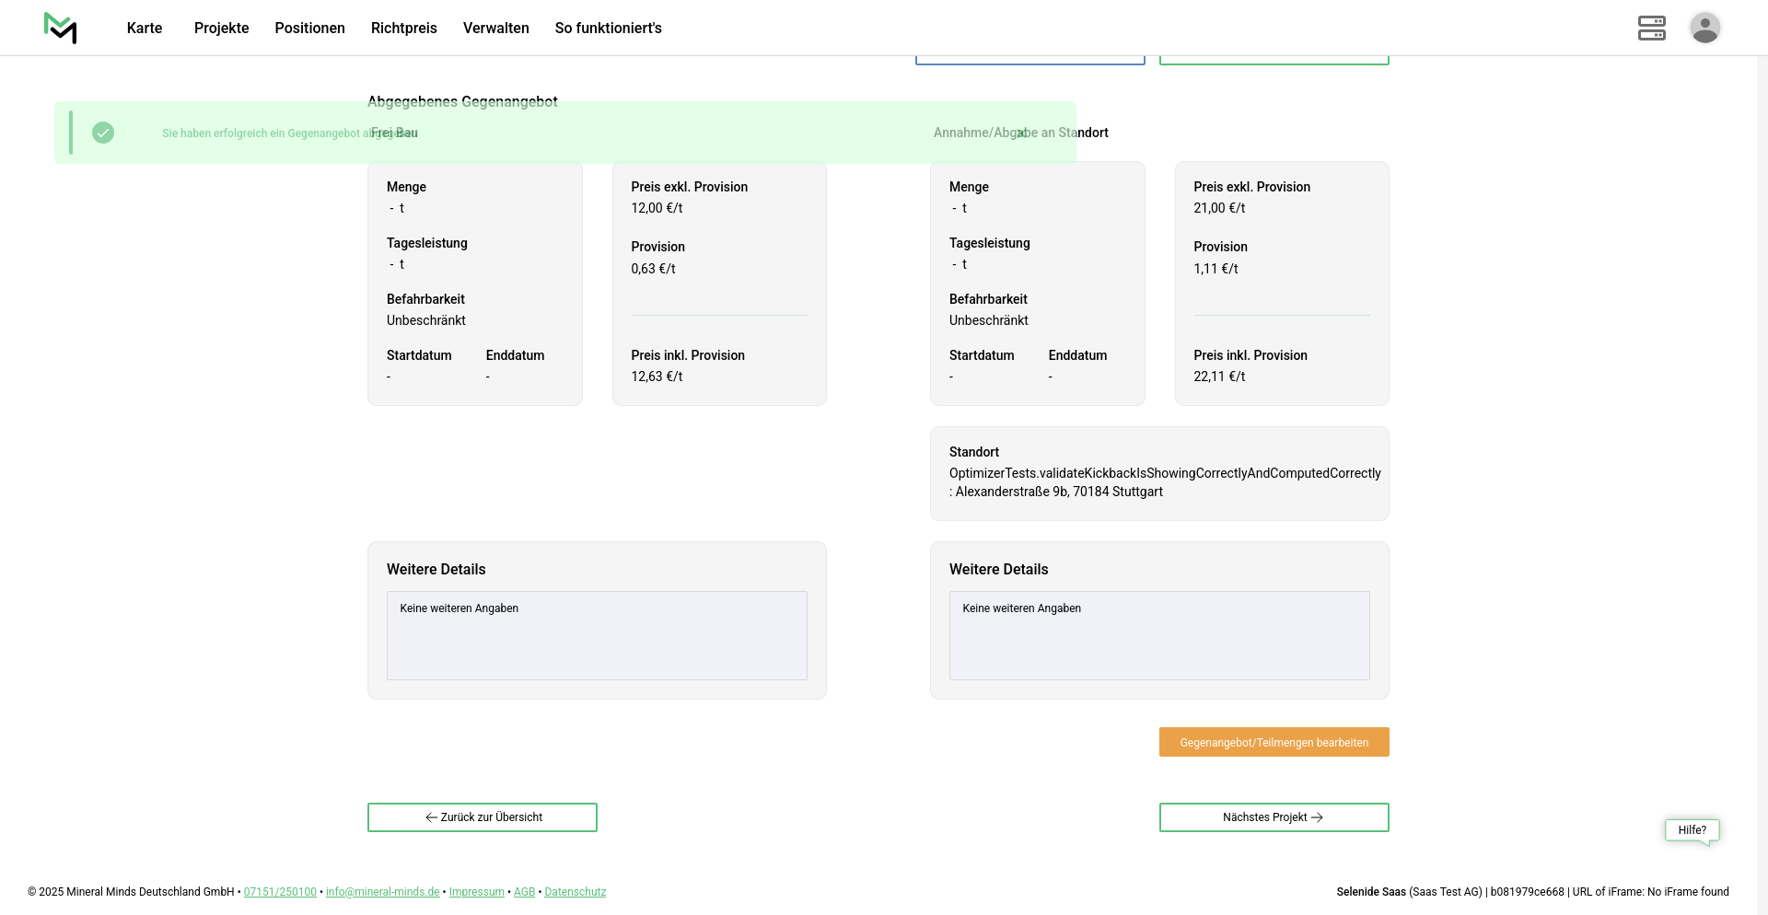Open the Impressum footer link

tap(476, 892)
